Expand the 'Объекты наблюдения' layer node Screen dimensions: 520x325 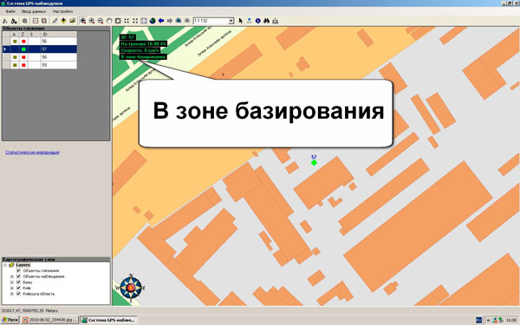pyautogui.click(x=12, y=276)
